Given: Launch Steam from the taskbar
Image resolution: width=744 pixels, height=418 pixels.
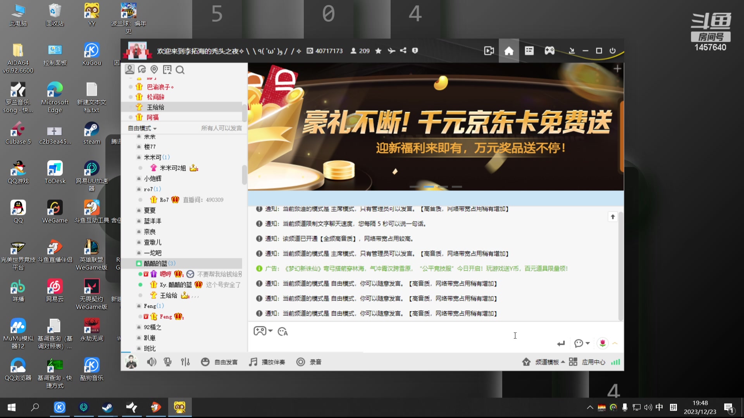Looking at the screenshot, I should pyautogui.click(x=107, y=407).
